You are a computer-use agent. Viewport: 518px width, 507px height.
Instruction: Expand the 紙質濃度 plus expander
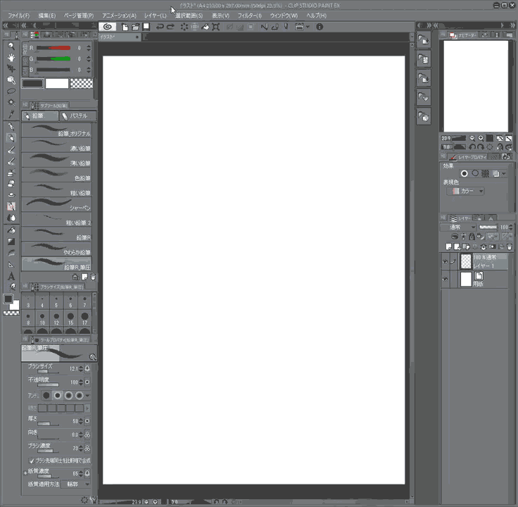(25, 473)
